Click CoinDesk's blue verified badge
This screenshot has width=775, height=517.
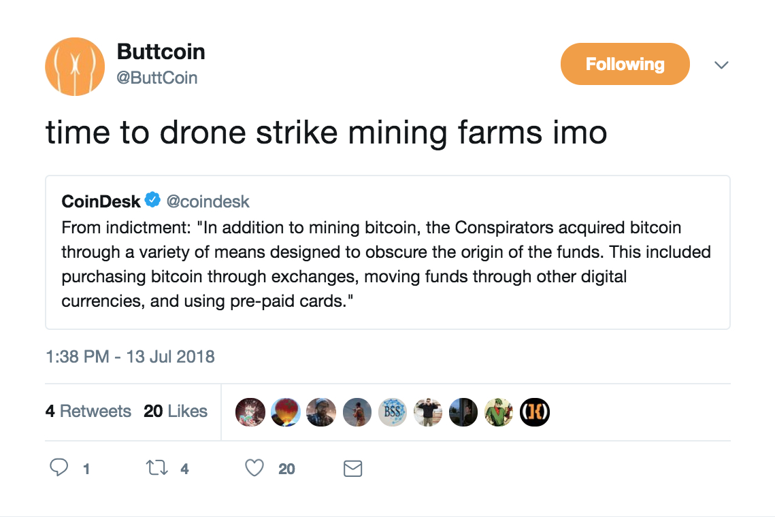click(x=153, y=201)
